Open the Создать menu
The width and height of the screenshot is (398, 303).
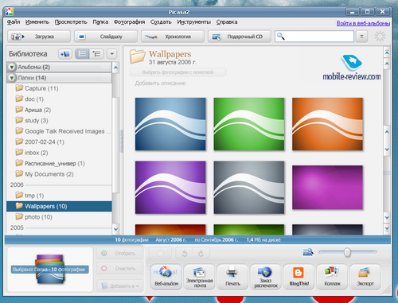click(x=161, y=22)
